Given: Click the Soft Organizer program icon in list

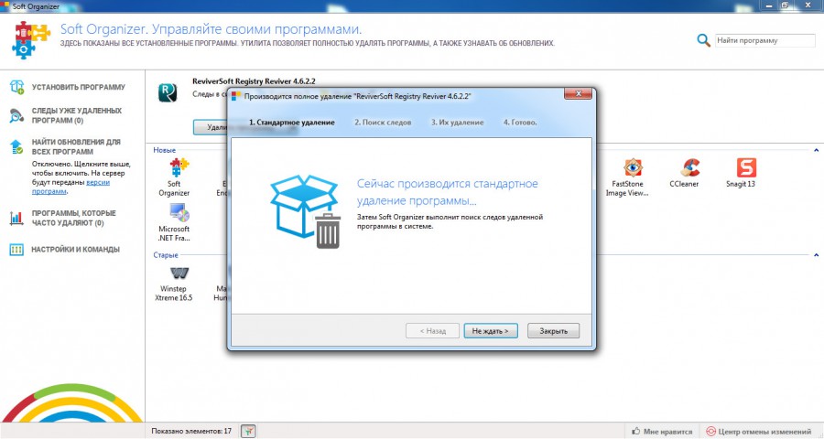Looking at the screenshot, I should coord(174,170).
